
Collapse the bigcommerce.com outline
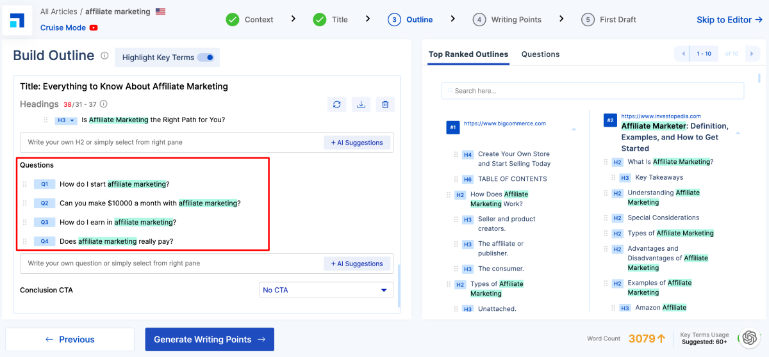(x=574, y=129)
